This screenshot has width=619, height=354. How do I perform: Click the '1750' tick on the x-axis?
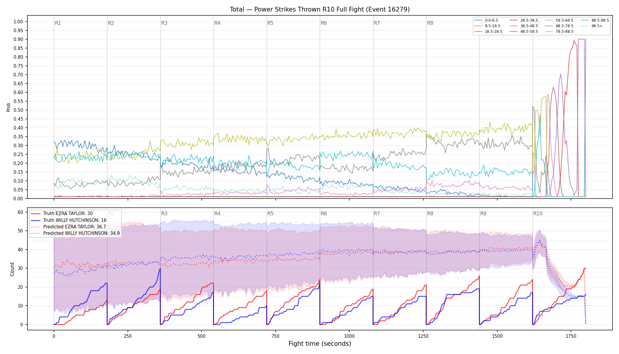click(x=571, y=336)
